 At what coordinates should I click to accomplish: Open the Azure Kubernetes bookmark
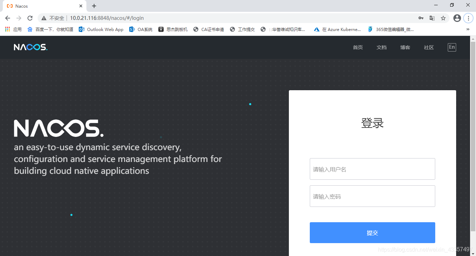(337, 30)
